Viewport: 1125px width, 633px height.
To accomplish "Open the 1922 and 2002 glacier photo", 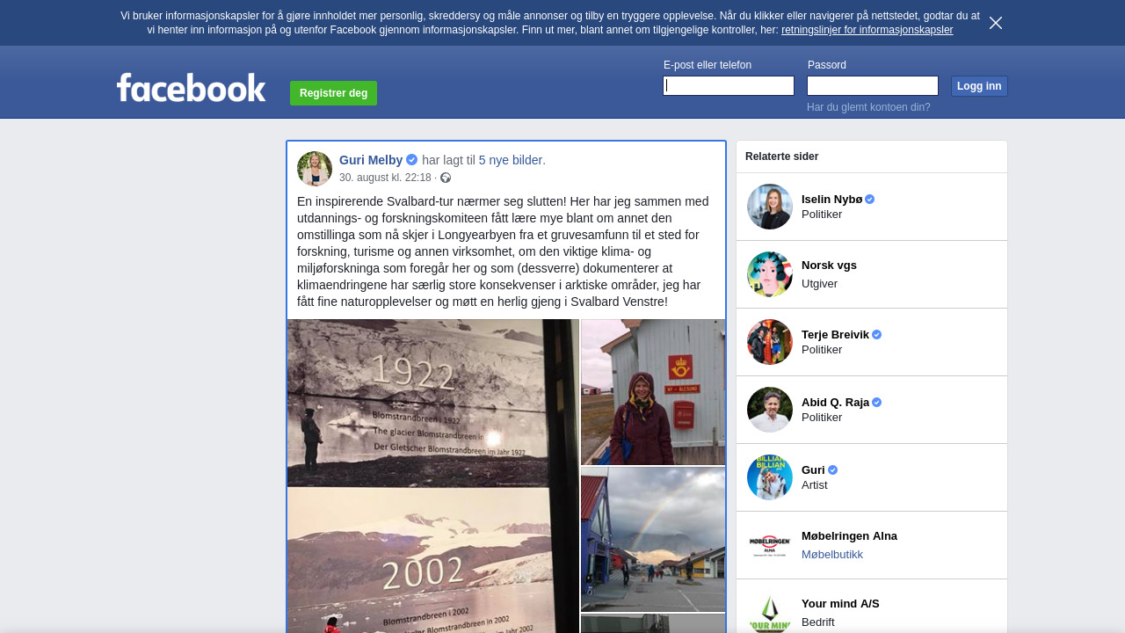I will pyautogui.click(x=433, y=476).
